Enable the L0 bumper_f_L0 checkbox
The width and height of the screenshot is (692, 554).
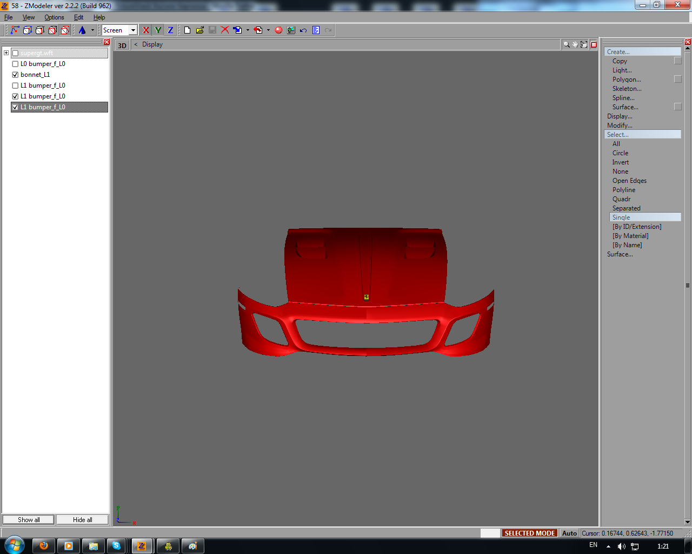pyautogui.click(x=15, y=64)
